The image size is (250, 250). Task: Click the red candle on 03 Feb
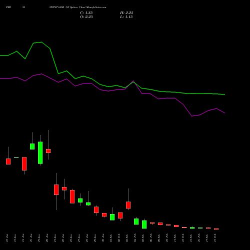[x=128, y=205]
